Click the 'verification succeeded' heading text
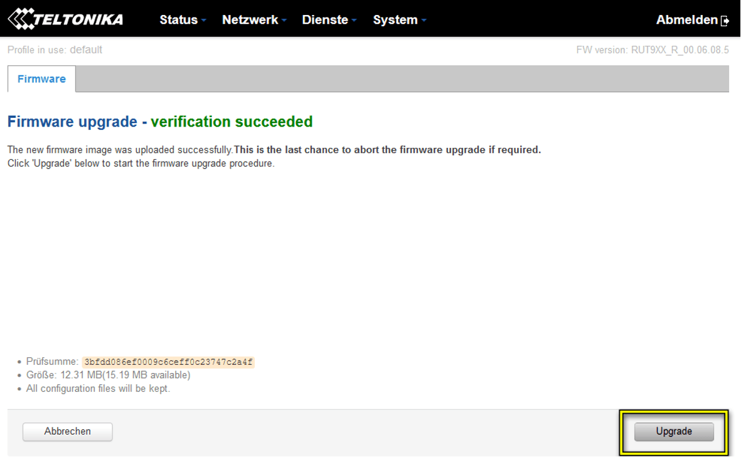741x457 pixels. pyautogui.click(x=232, y=122)
